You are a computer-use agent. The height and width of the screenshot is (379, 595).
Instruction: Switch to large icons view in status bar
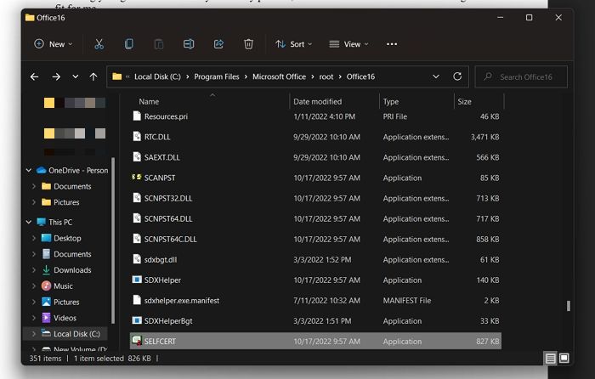pyautogui.click(x=564, y=358)
